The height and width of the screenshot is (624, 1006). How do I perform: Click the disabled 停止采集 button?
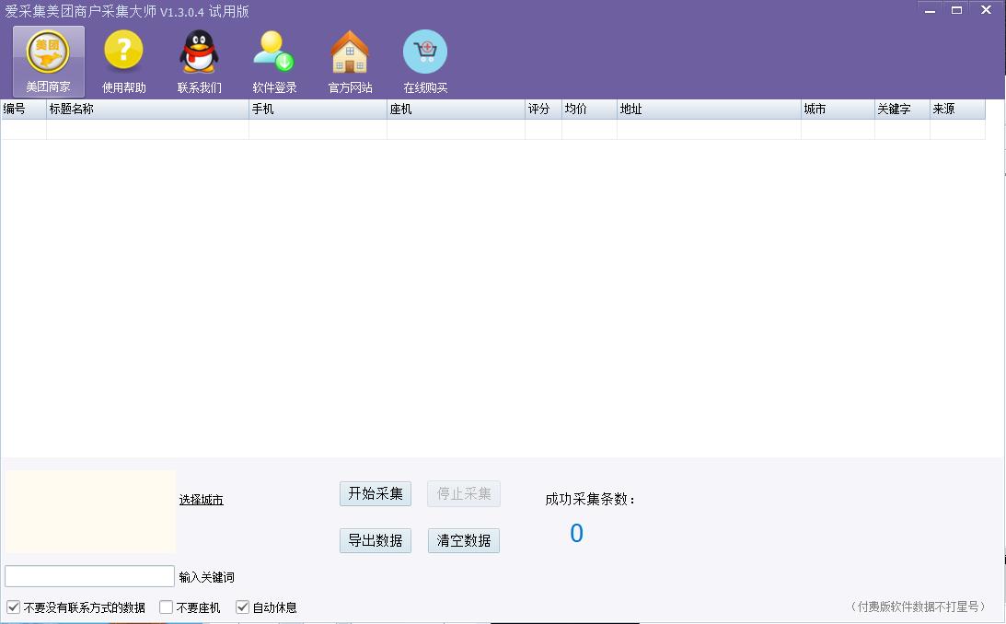click(464, 494)
